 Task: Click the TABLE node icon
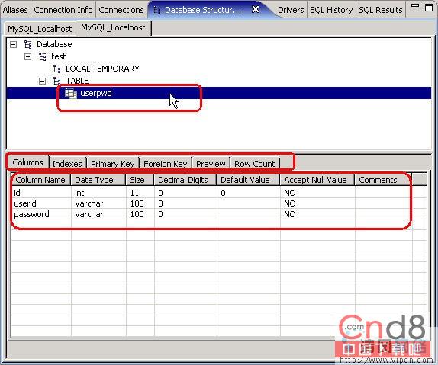(57, 81)
